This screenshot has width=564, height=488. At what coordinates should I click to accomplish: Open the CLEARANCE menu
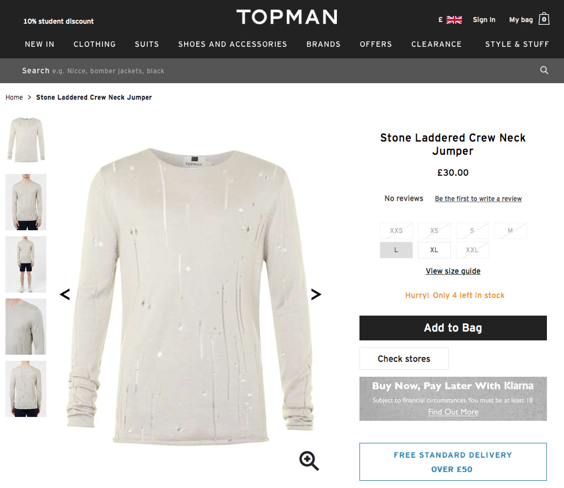436,44
